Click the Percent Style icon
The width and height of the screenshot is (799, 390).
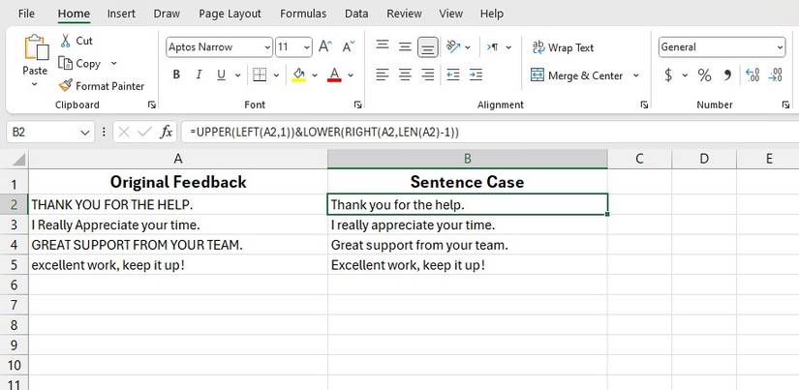[704, 75]
